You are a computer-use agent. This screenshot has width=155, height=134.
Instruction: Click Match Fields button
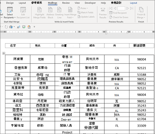click(x=86, y=13)
